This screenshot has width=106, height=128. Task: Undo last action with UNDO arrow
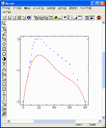[x=92, y=17]
